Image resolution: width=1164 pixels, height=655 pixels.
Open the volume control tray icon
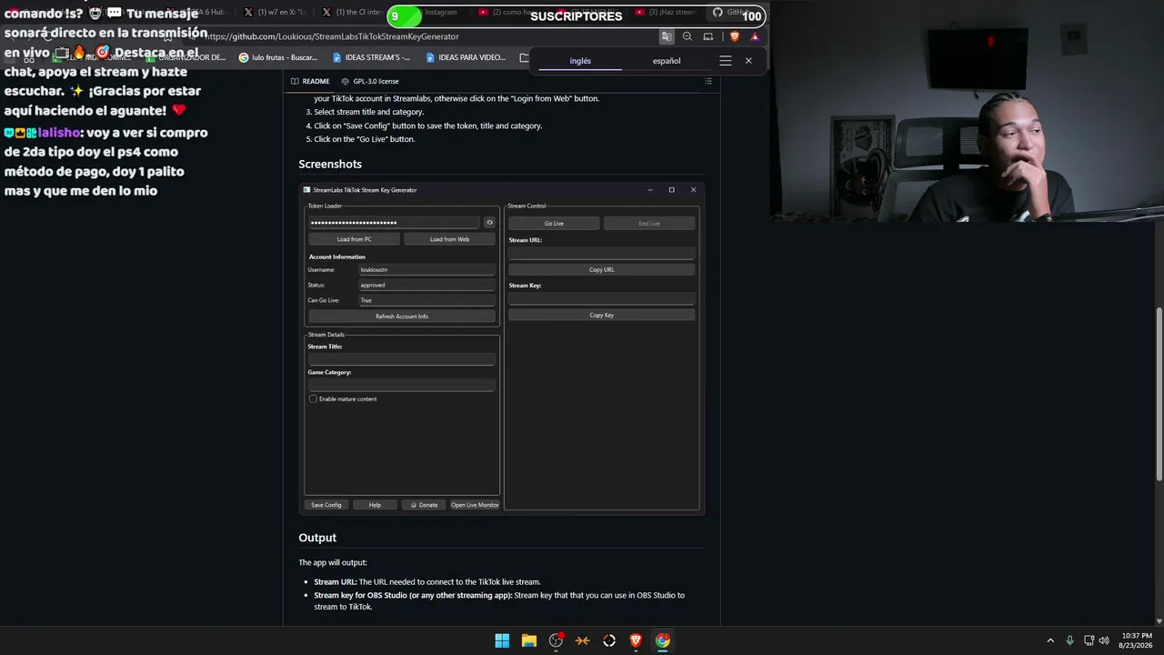tap(1104, 640)
